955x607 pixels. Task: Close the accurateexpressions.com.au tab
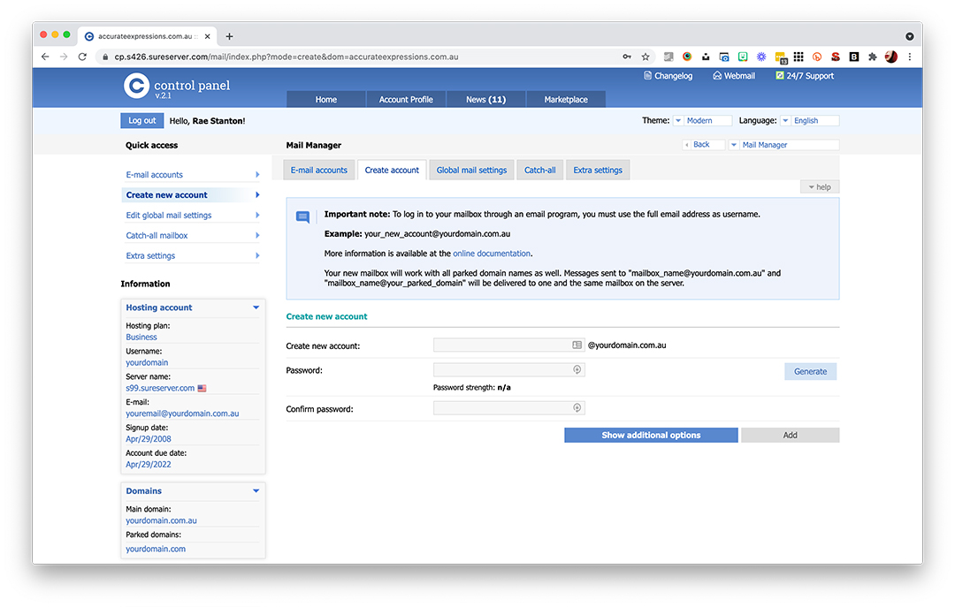(207, 36)
